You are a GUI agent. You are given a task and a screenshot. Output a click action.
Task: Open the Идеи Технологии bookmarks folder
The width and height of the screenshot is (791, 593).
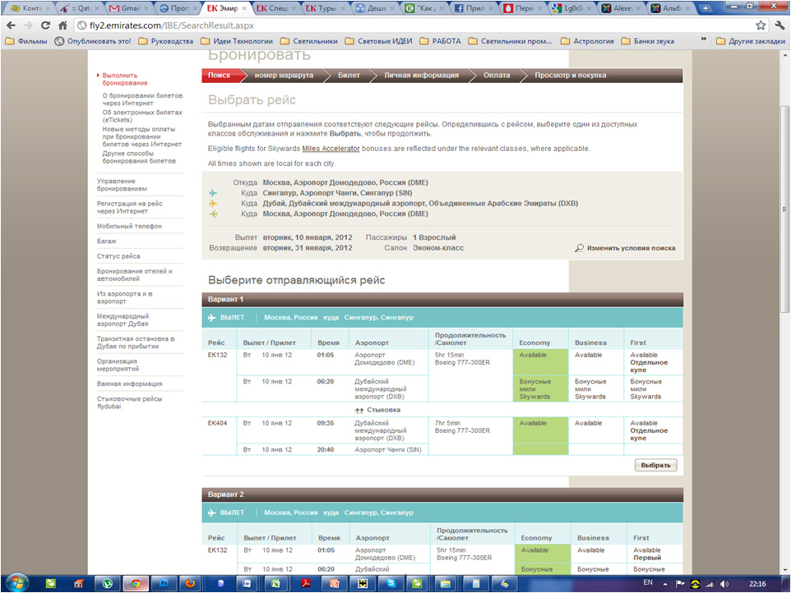coord(237,41)
